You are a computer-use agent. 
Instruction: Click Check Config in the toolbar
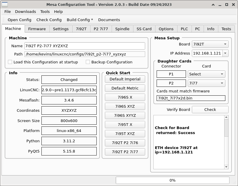point(49,20)
